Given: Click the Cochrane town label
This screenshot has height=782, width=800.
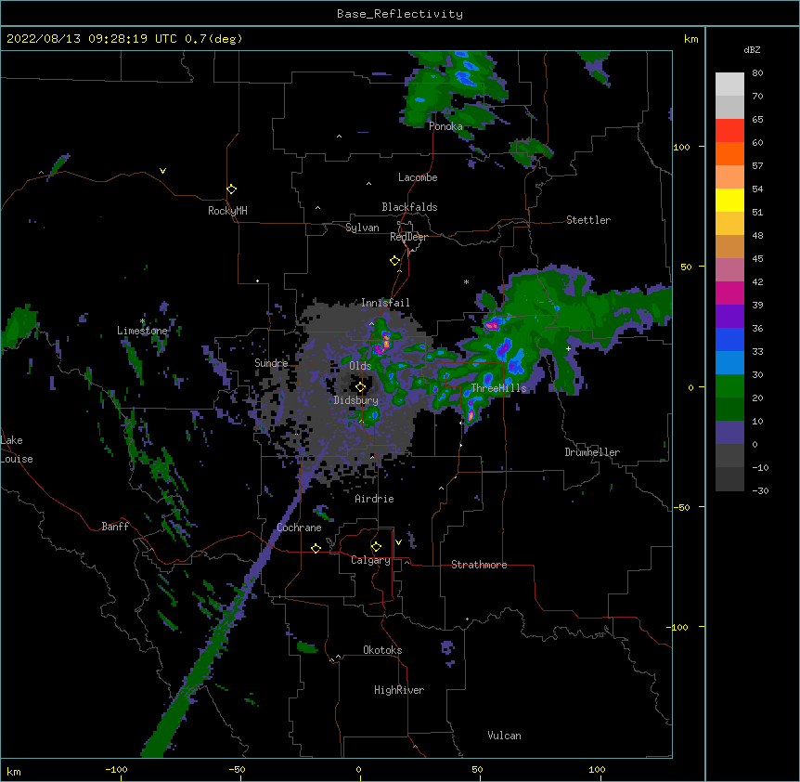Looking at the screenshot, I should (x=299, y=528).
